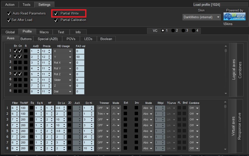Screen dimensions: 249x156
Task: Click the Alpha Controls logo
Action: click(x=235, y=17)
